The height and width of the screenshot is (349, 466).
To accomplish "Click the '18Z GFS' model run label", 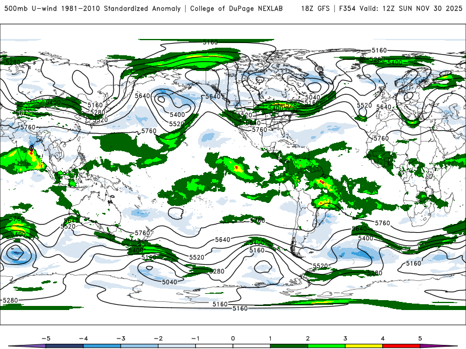I will pyautogui.click(x=315, y=8).
